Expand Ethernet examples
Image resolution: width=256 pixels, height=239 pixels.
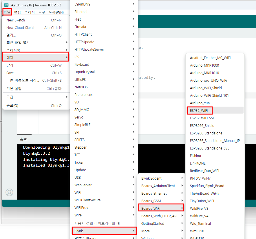(x=104, y=12)
